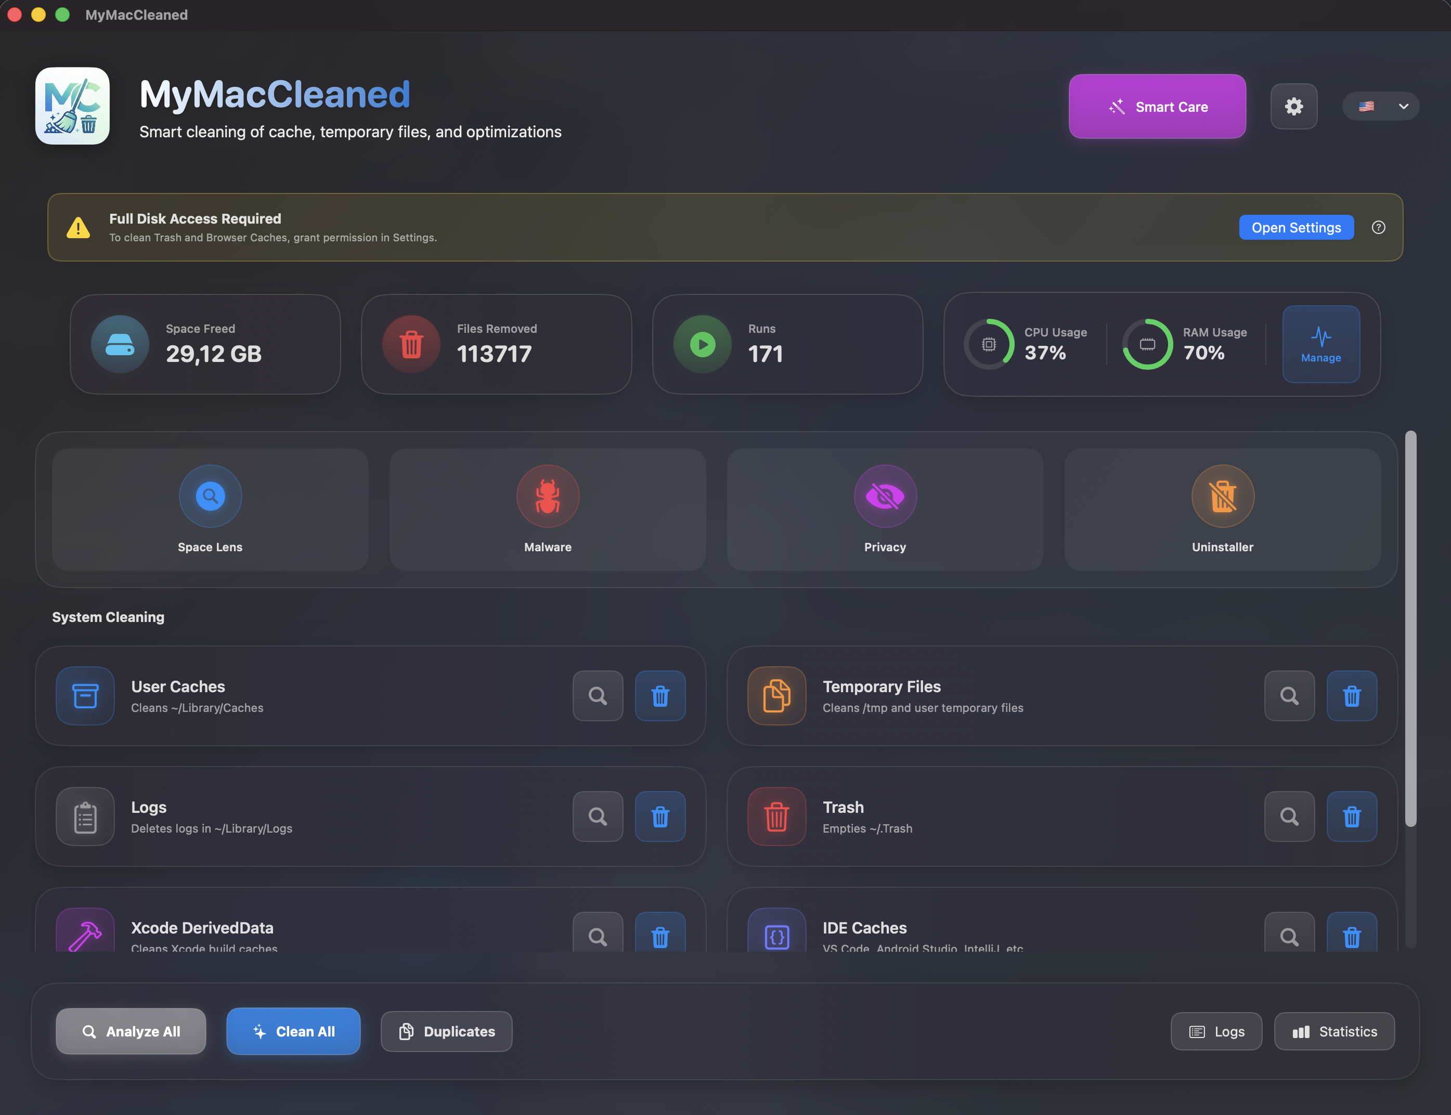
Task: Clean Xcode DerivedData using trash icon
Action: click(x=660, y=935)
